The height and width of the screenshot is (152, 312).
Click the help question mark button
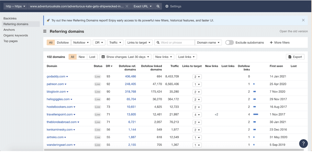[x=303, y=144]
